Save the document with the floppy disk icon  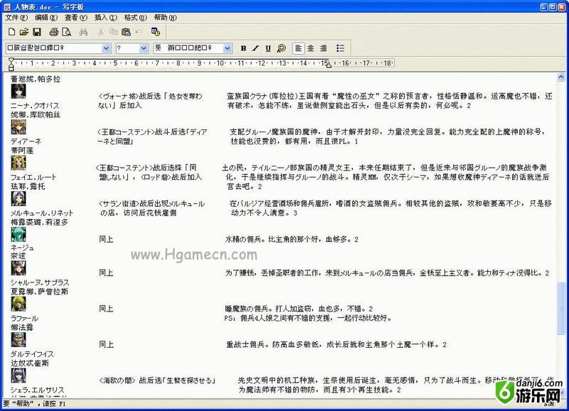tap(36, 32)
